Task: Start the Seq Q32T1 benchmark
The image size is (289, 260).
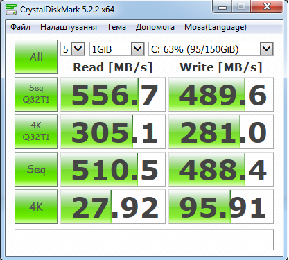Action: [x=36, y=94]
